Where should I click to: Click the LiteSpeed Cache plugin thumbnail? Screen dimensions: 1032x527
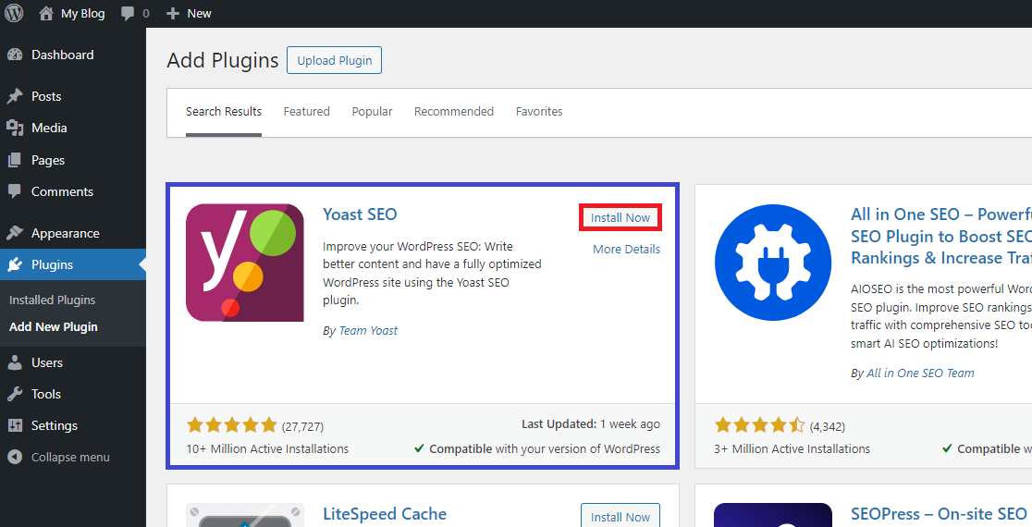(245, 515)
